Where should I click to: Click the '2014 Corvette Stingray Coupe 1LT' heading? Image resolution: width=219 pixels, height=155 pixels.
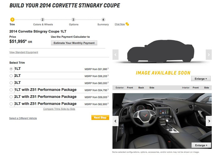click(38, 31)
